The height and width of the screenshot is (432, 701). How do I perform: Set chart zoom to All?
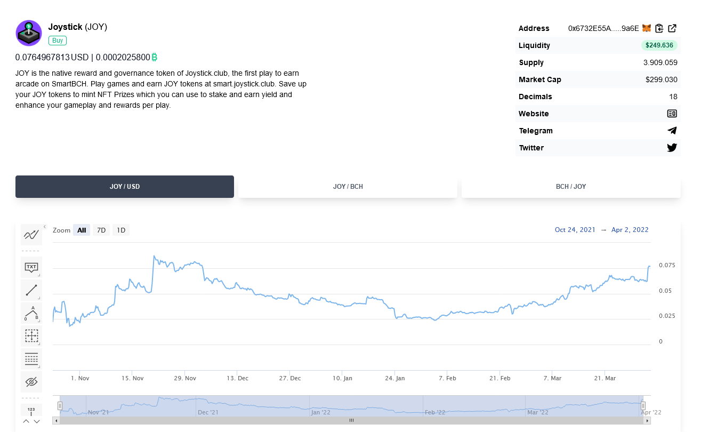tap(82, 230)
